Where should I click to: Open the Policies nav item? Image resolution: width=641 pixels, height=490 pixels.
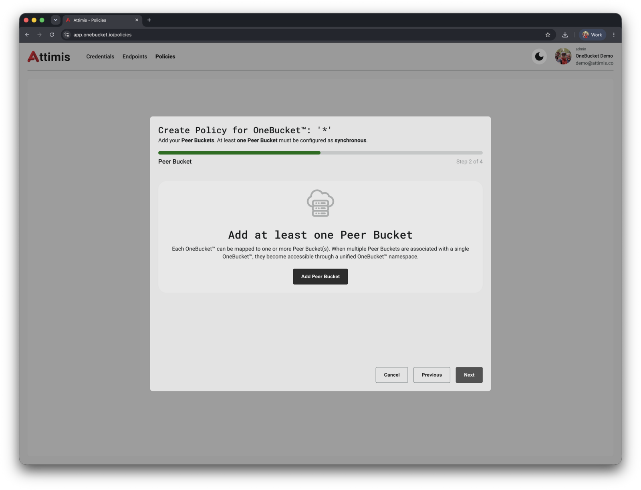tap(165, 56)
